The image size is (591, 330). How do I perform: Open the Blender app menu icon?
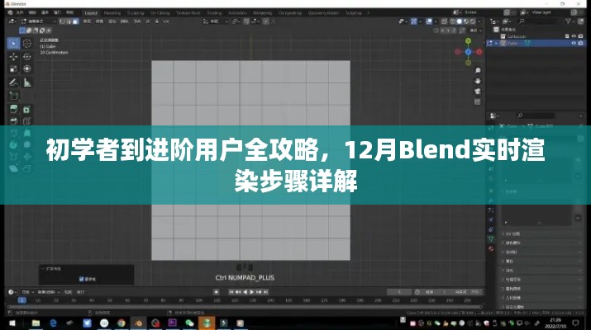[x=10, y=12]
